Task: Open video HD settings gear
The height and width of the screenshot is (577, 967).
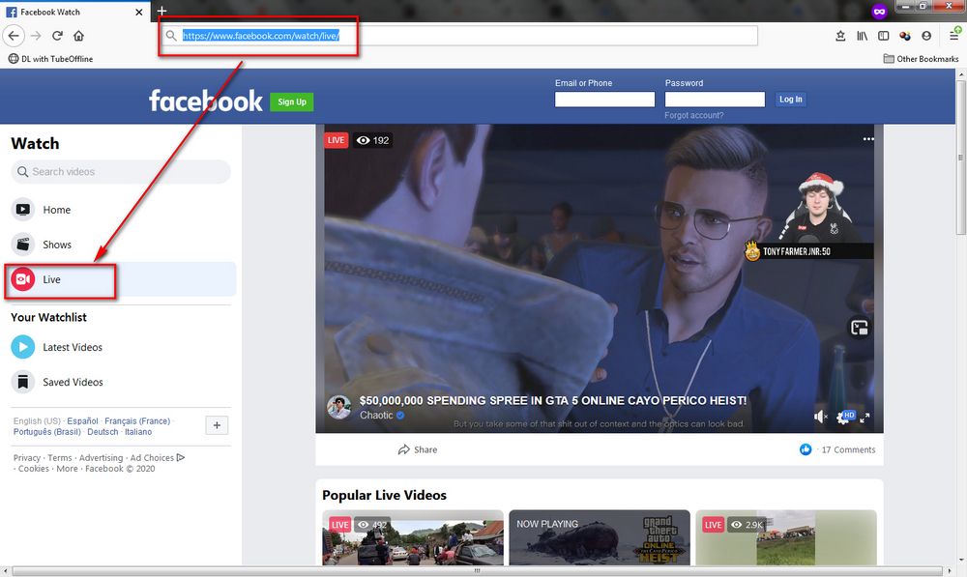Action: (x=844, y=418)
